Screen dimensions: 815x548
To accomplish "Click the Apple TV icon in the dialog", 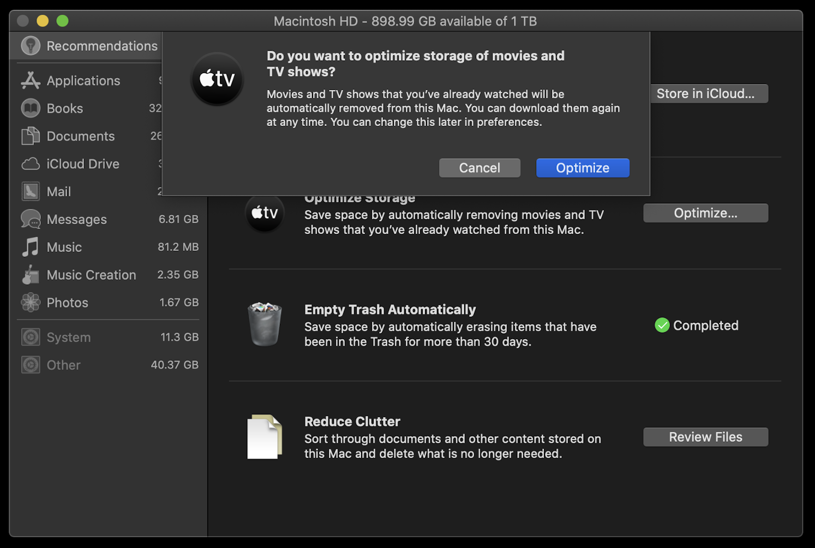I will 217,79.
